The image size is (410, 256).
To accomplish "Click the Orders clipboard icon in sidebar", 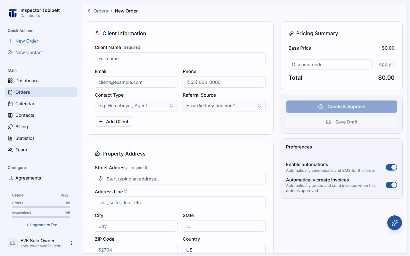I will coord(10,92).
